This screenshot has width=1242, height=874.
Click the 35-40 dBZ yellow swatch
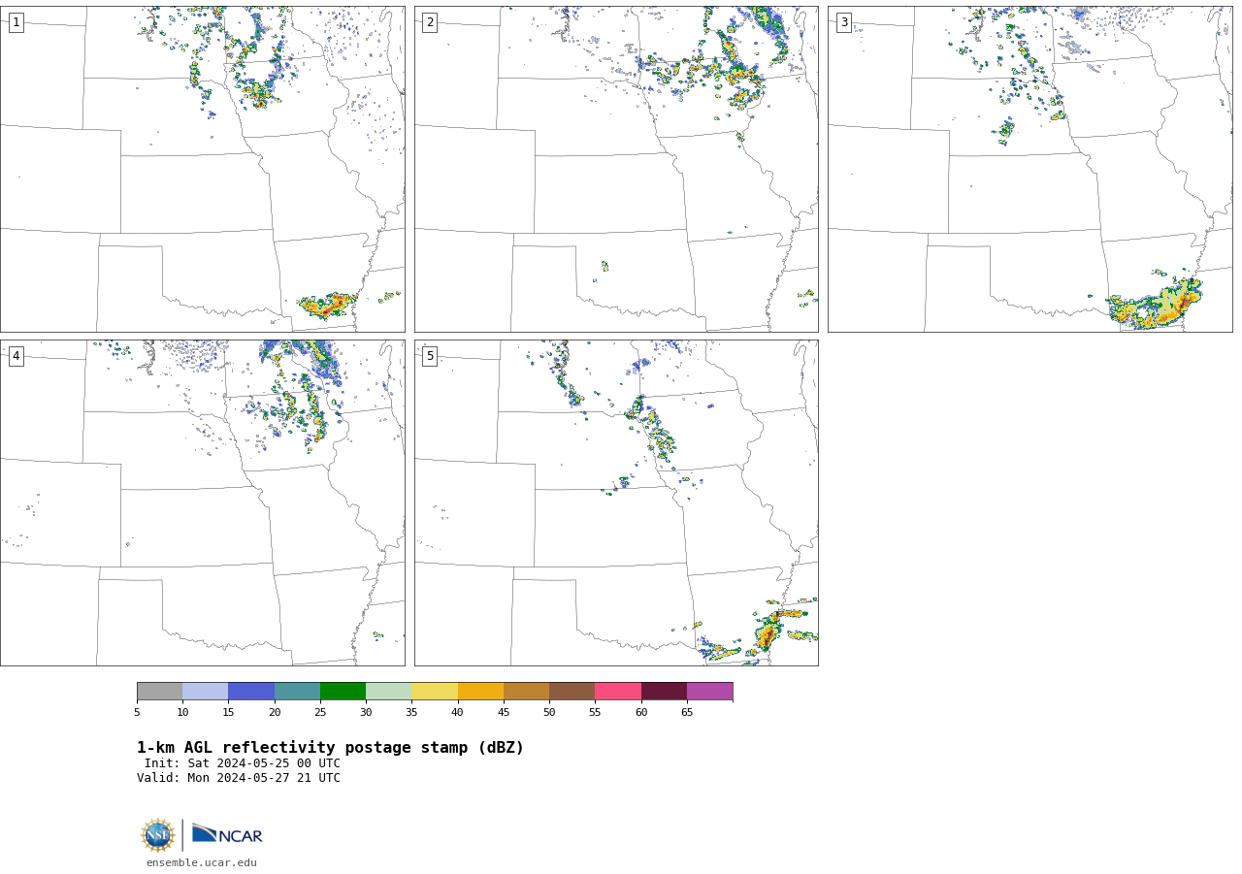(435, 692)
